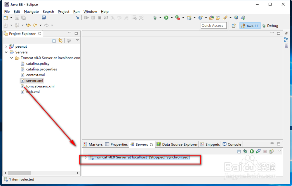292x186 pixels.
Task: Start the server with green play icon
Action: (252, 151)
